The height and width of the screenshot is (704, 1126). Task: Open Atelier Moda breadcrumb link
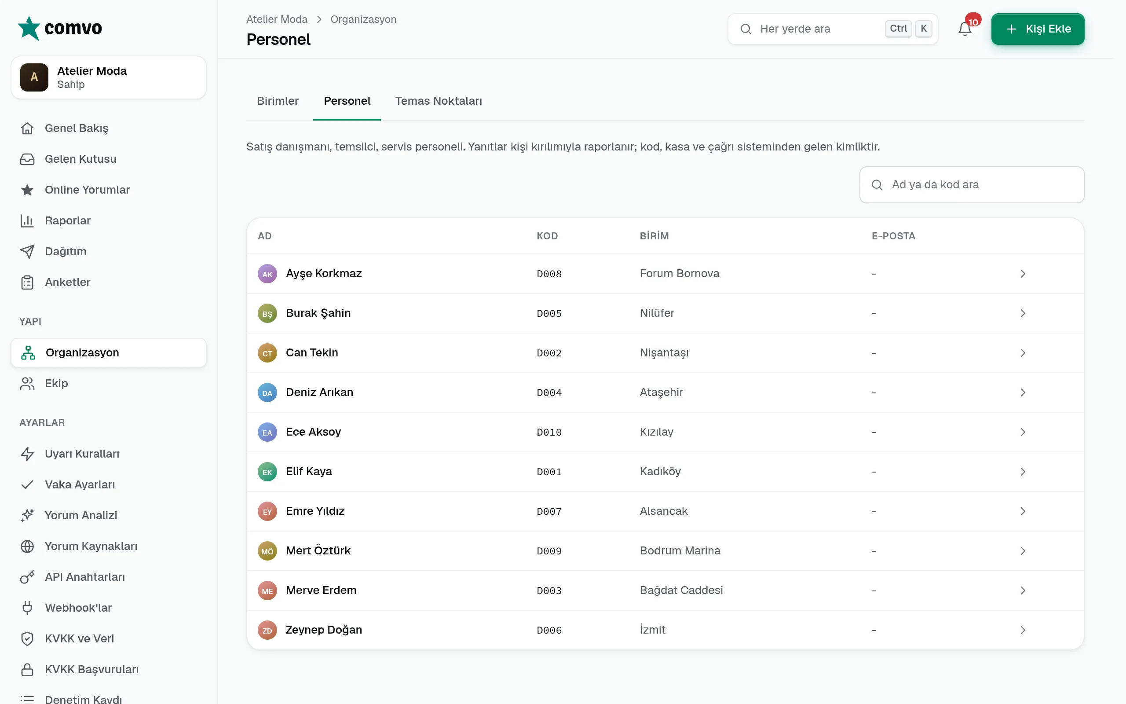tap(277, 19)
